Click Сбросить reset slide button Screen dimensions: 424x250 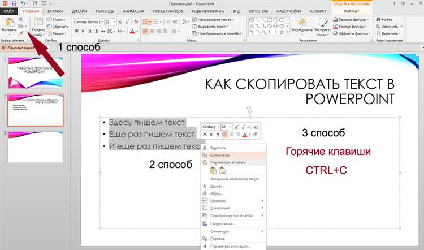click(x=58, y=27)
